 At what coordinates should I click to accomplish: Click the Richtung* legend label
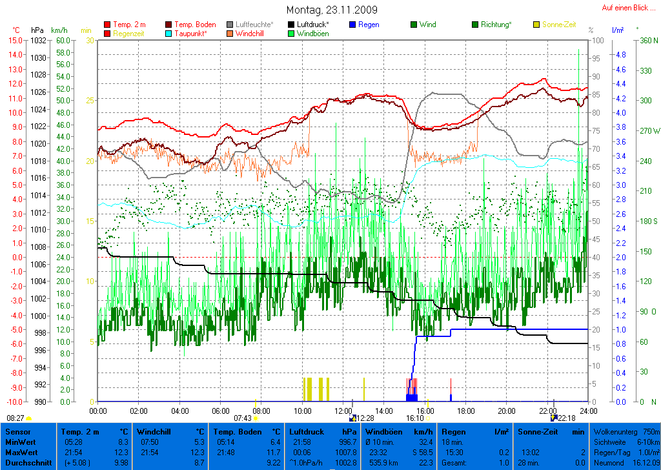click(496, 25)
